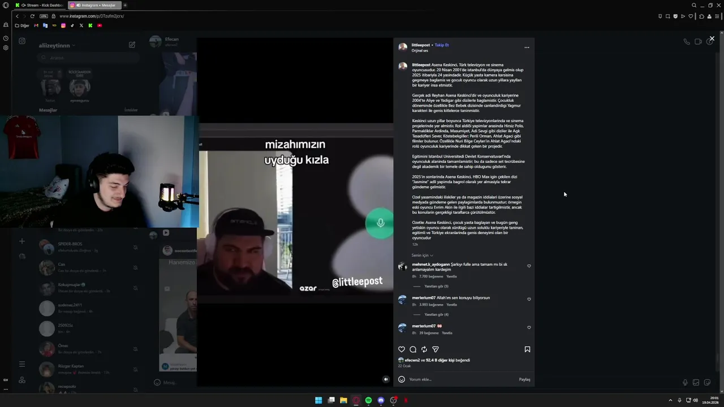Like the littleepost post with the heart icon
This screenshot has height=407, width=724.
402,349
